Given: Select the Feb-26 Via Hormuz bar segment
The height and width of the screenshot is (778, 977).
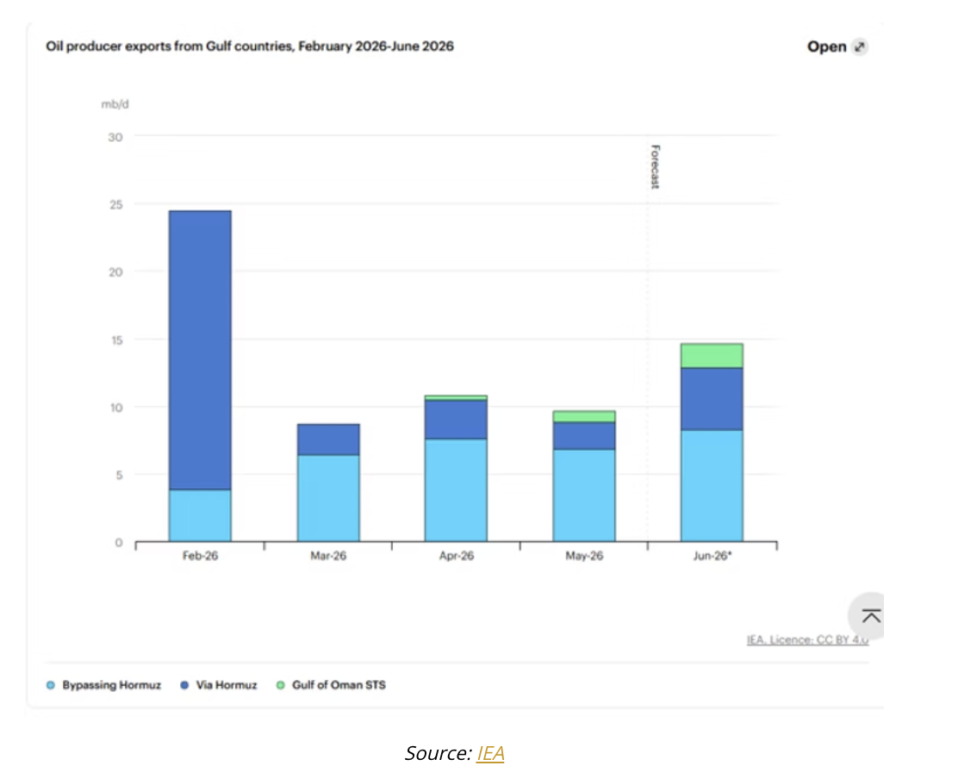Looking at the screenshot, I should tap(200, 350).
